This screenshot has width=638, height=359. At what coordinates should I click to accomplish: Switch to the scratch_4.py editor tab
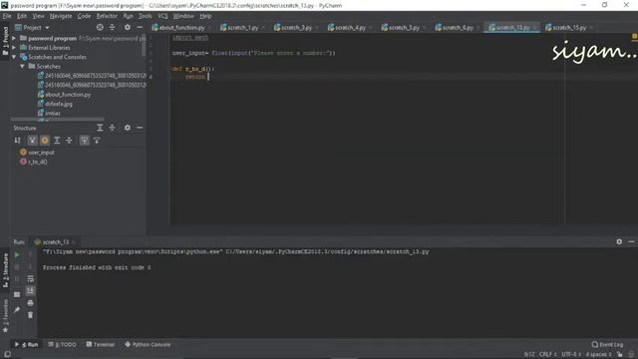click(x=350, y=27)
